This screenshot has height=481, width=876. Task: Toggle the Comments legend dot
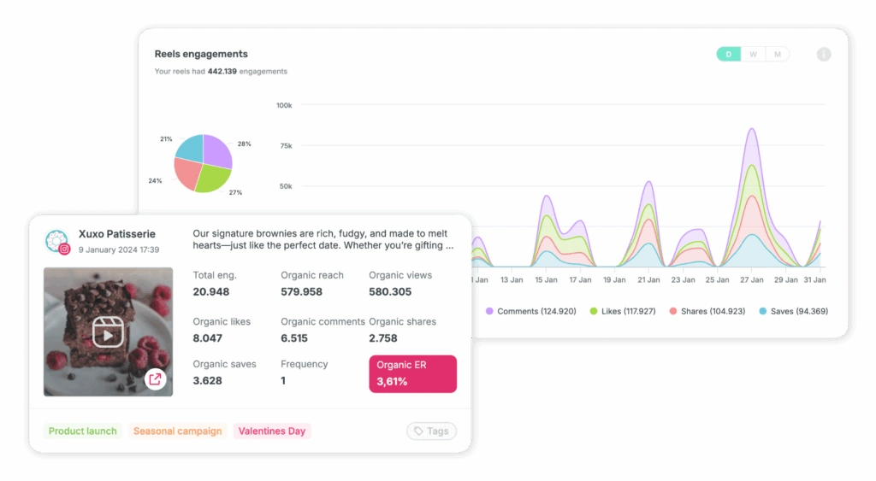[x=489, y=311]
